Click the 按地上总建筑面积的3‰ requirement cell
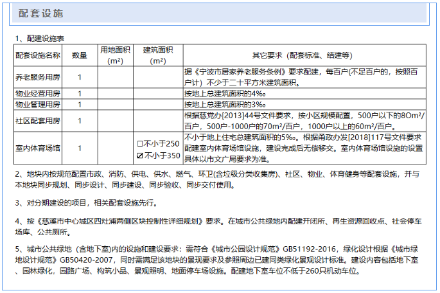Image resolution: width=440 pixels, height=293 pixels. 225,104
